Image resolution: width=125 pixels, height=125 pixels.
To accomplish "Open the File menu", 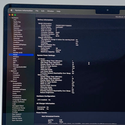I will [x=37, y=11].
